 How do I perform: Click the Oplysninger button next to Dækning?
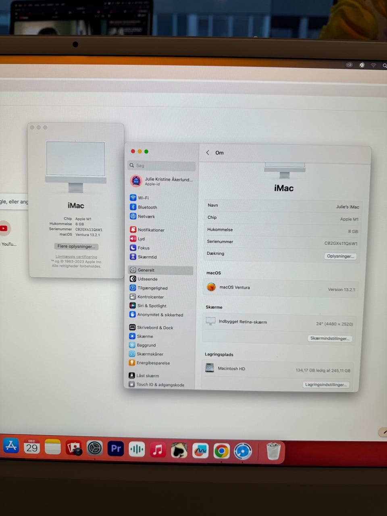pyautogui.click(x=340, y=256)
